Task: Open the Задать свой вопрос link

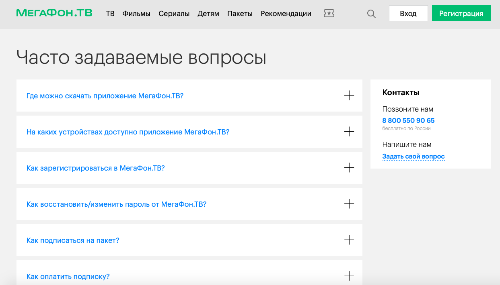Action: coord(414,157)
